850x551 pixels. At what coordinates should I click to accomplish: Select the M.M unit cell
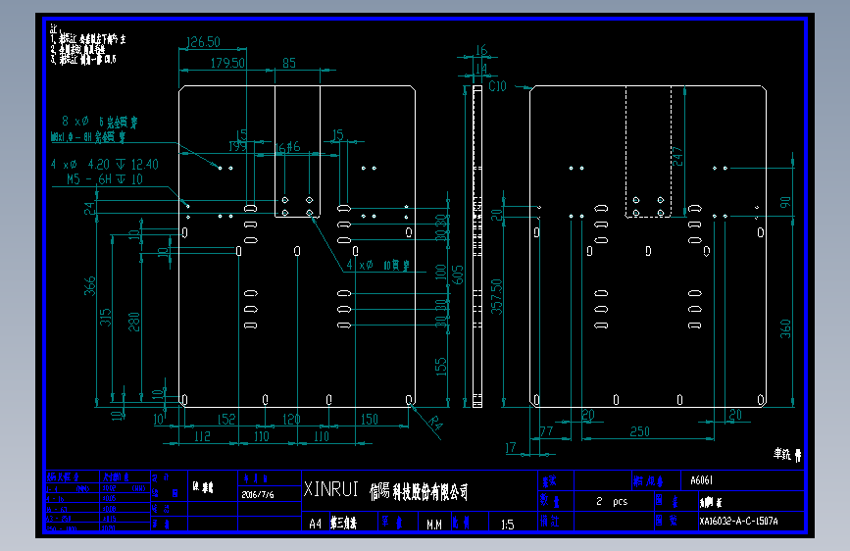434,525
